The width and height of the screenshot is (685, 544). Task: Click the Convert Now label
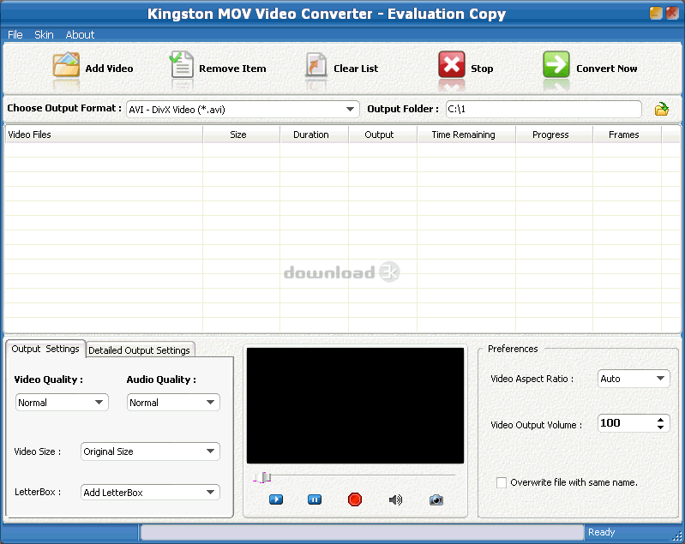[x=607, y=69]
